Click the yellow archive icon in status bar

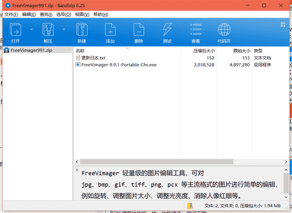[x=190, y=206]
